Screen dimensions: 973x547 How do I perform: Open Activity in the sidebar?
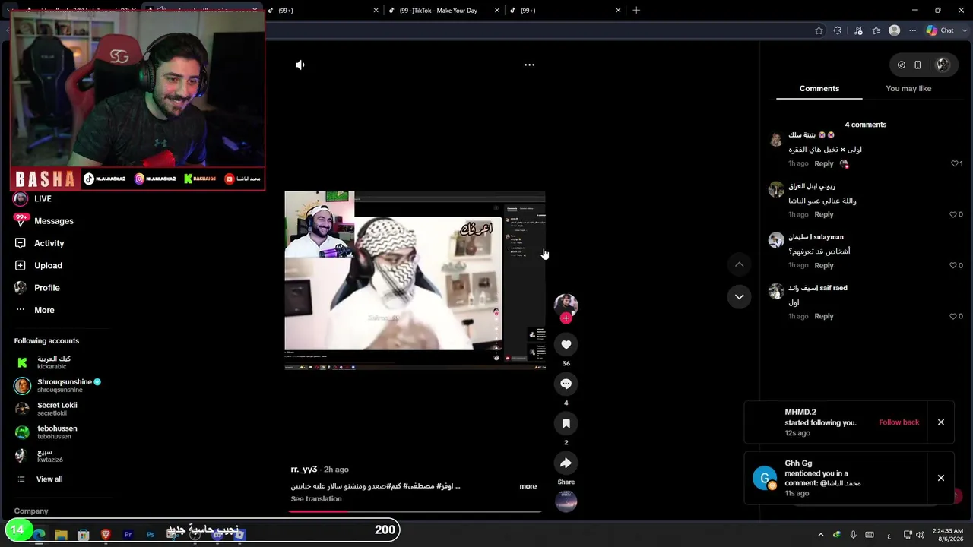coord(39,243)
